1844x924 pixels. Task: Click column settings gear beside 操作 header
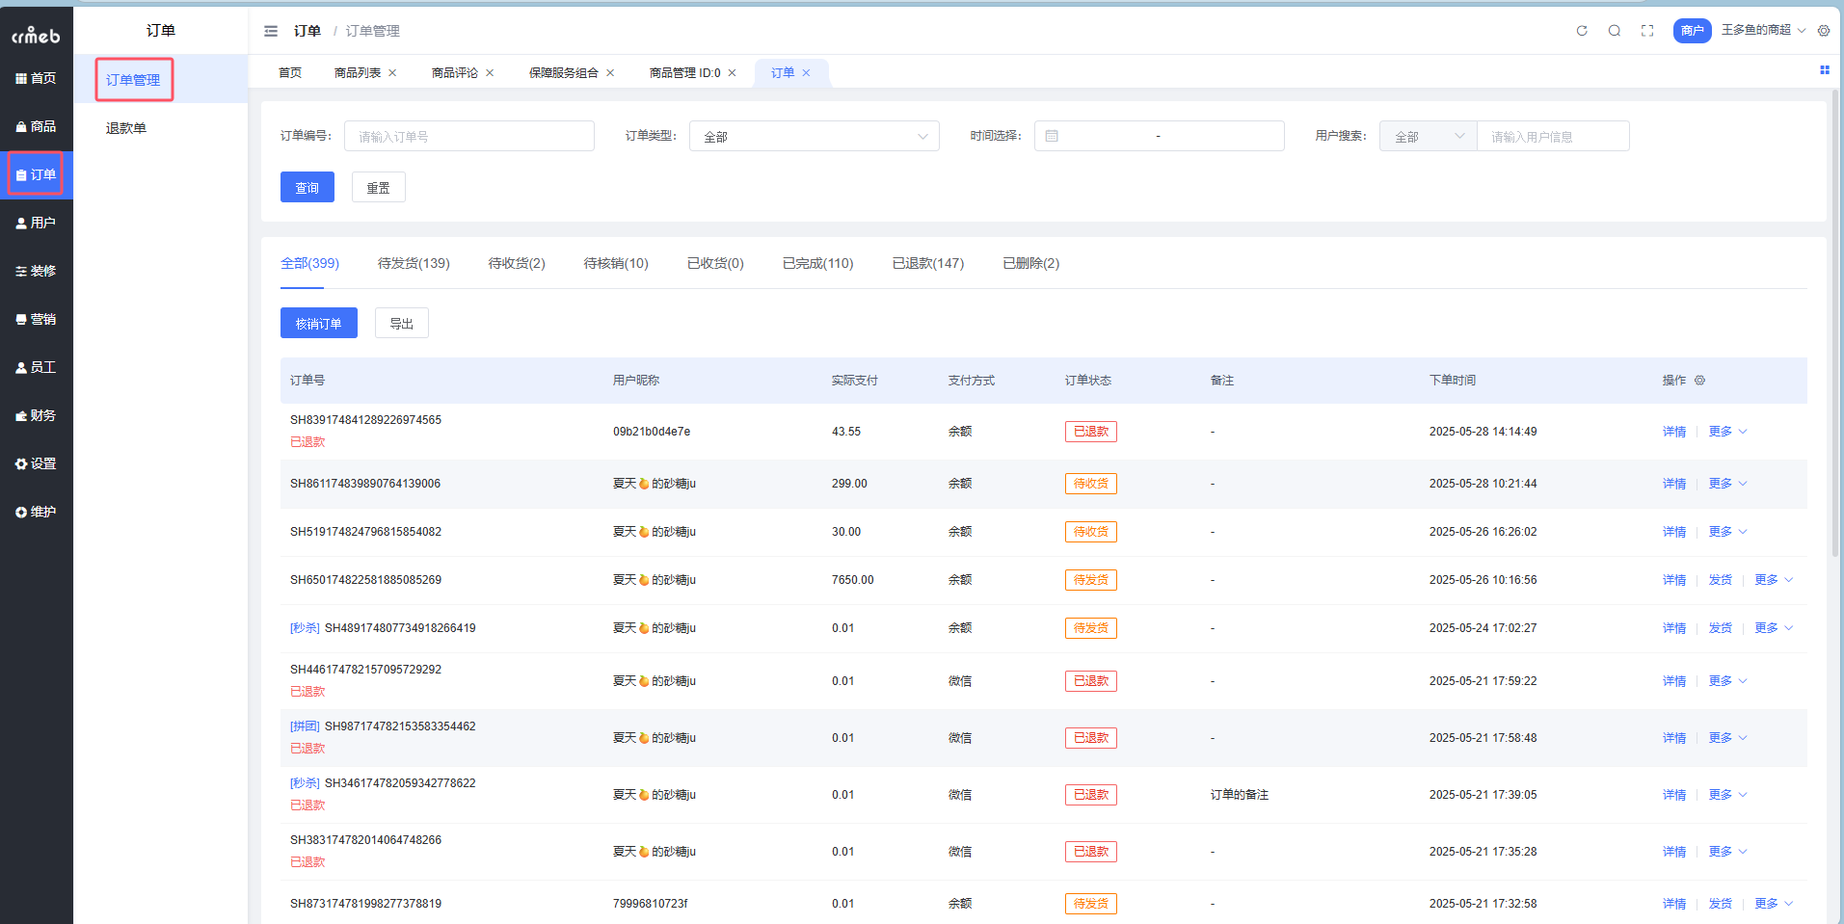click(1700, 381)
